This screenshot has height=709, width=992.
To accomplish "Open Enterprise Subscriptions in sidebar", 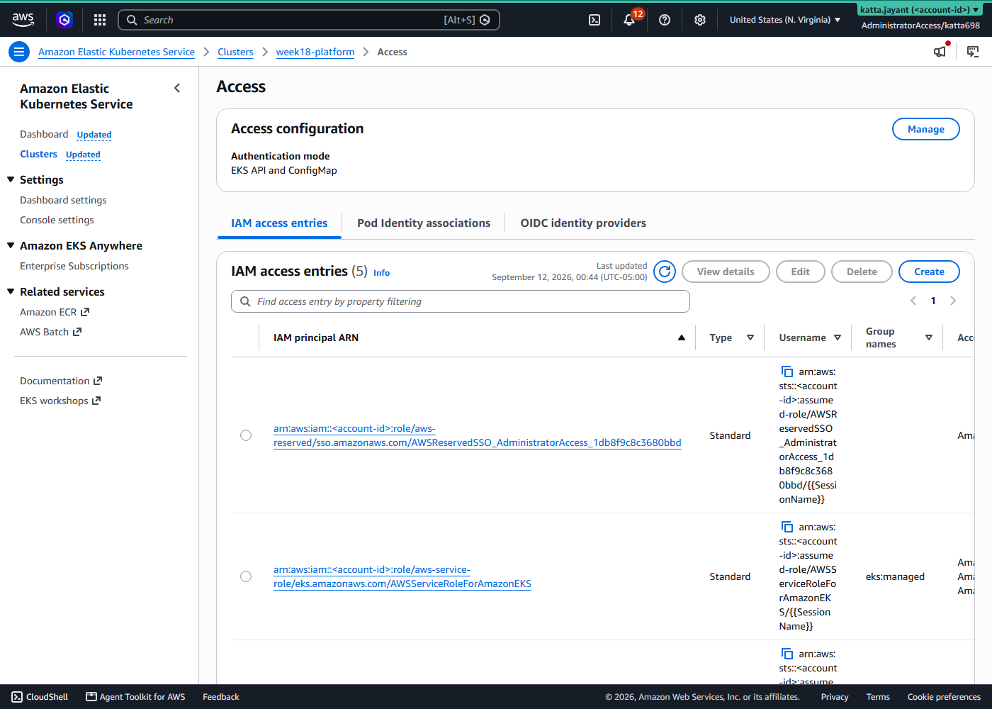I will tap(74, 266).
